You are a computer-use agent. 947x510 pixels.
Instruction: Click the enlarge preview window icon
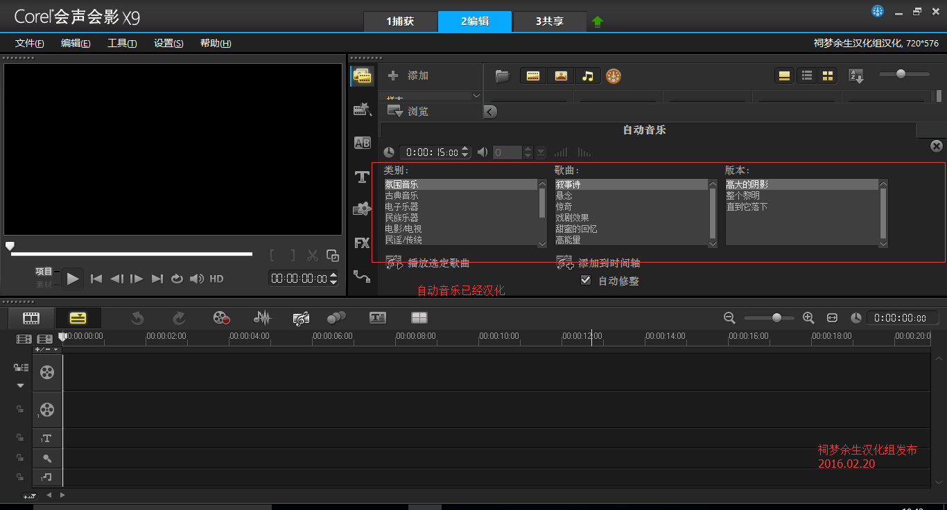click(333, 256)
